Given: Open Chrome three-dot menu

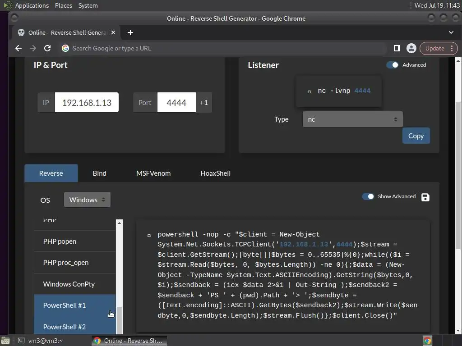Looking at the screenshot, I should [x=452, y=48].
